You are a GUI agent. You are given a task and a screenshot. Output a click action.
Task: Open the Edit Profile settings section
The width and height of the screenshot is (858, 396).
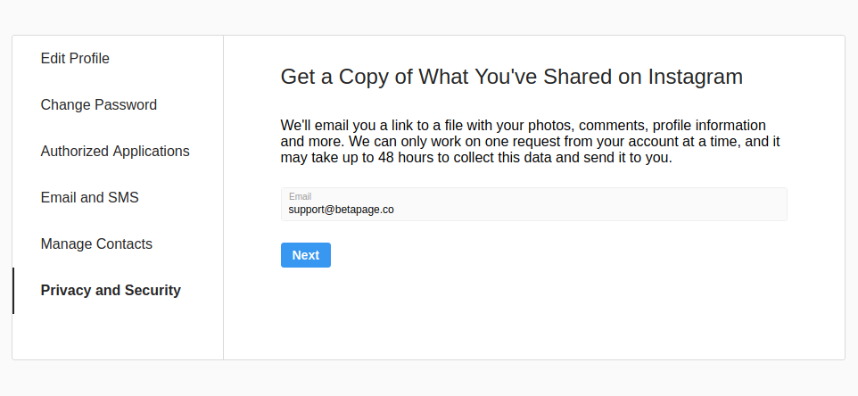pos(75,59)
